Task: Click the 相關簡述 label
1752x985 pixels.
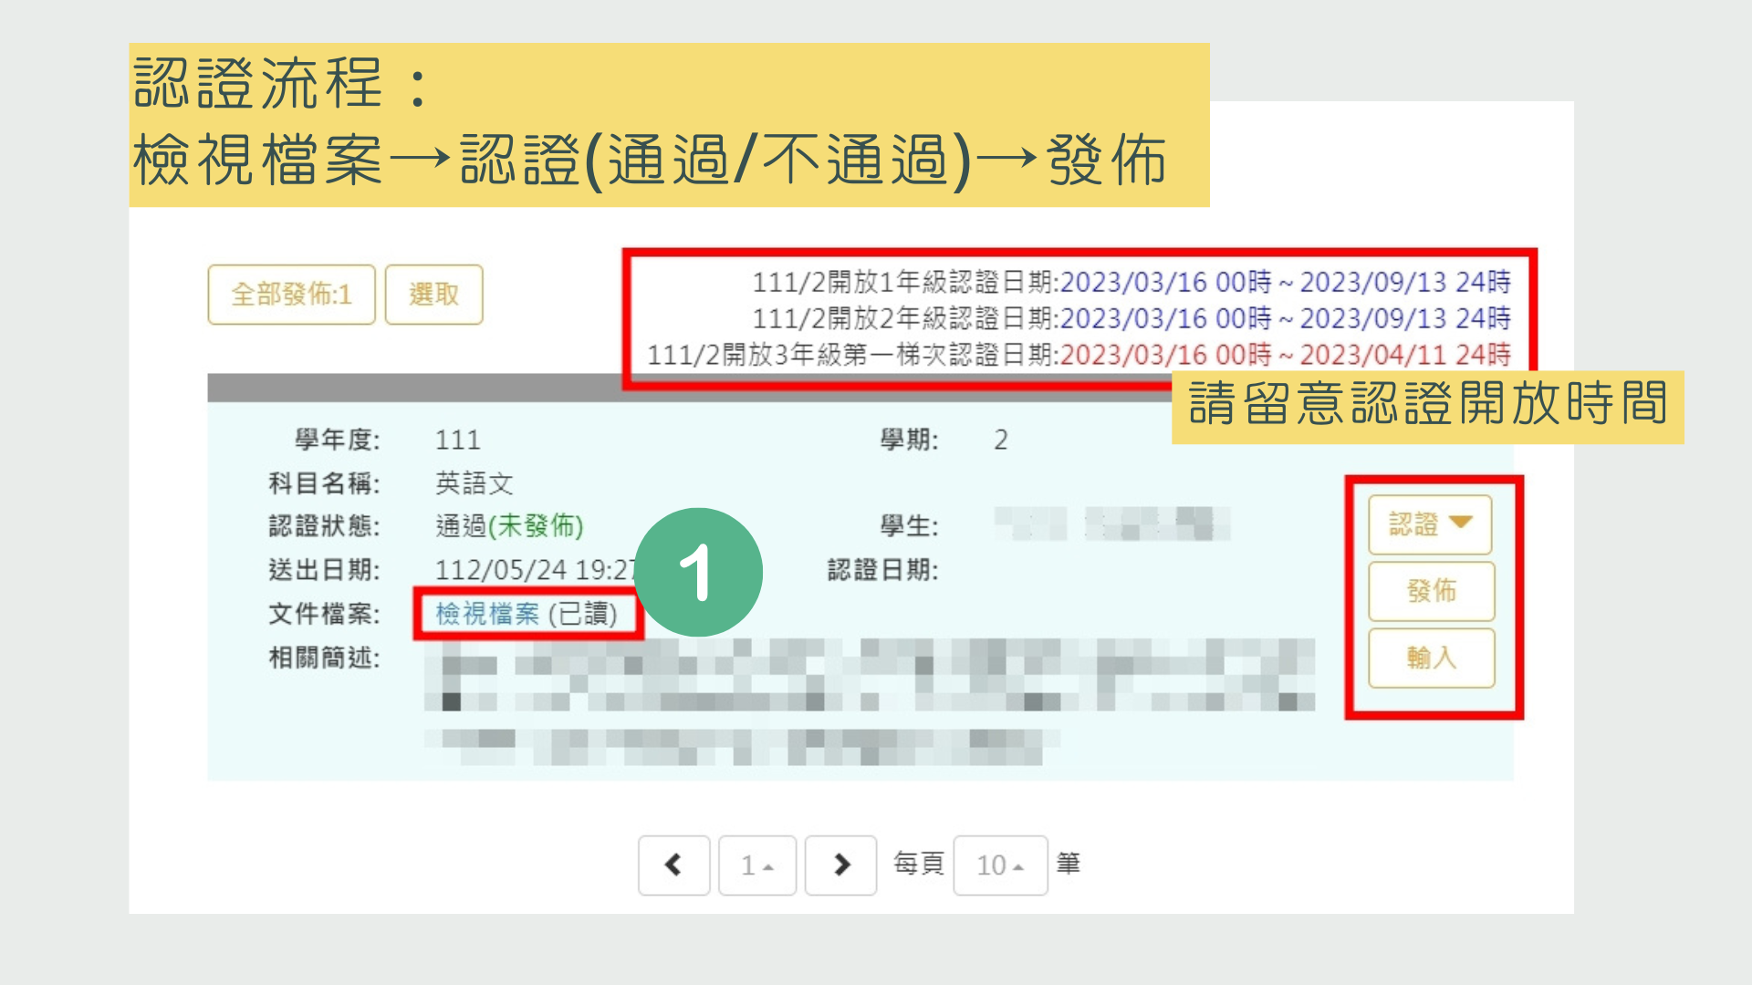Action: (324, 658)
